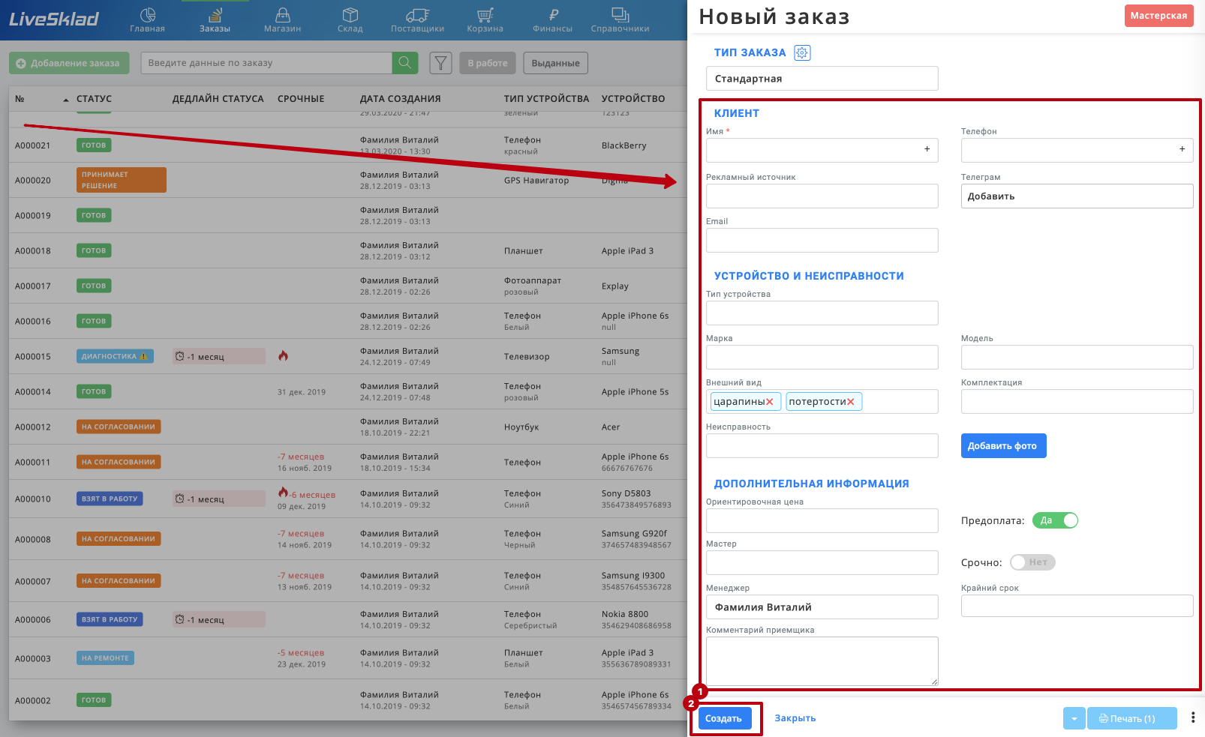Remove the царапины tag

[x=770, y=402]
